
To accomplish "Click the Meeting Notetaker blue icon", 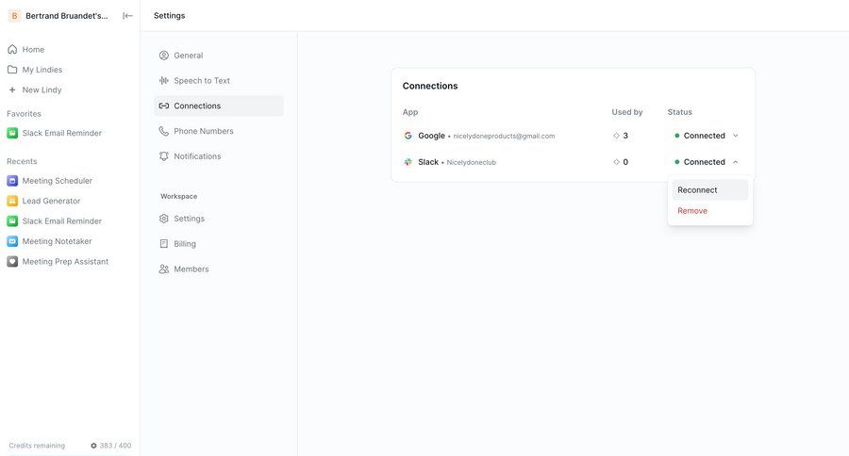I will pyautogui.click(x=12, y=241).
